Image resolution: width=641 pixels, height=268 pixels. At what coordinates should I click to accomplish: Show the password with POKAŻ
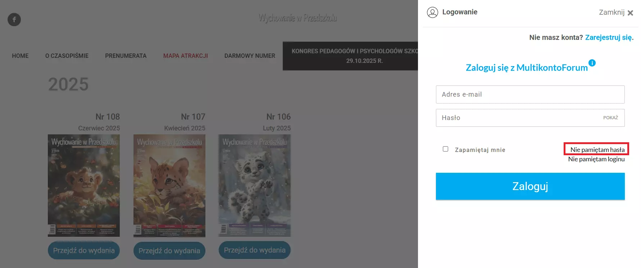(x=610, y=118)
